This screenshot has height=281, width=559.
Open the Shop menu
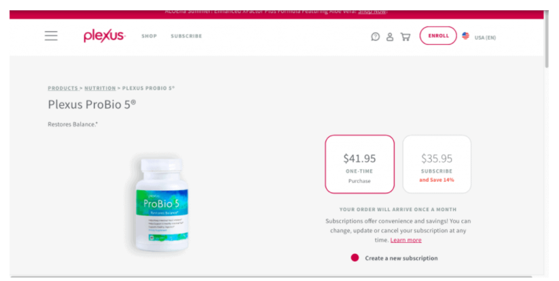click(x=149, y=36)
